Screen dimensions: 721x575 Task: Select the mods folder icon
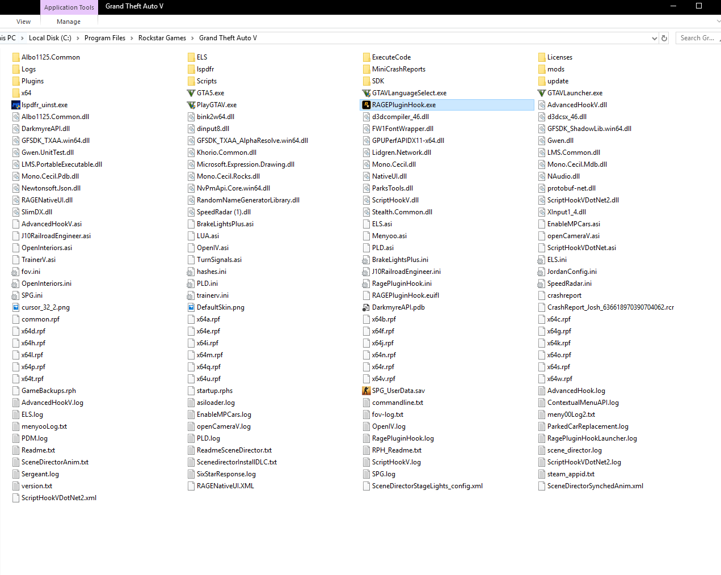coord(542,69)
